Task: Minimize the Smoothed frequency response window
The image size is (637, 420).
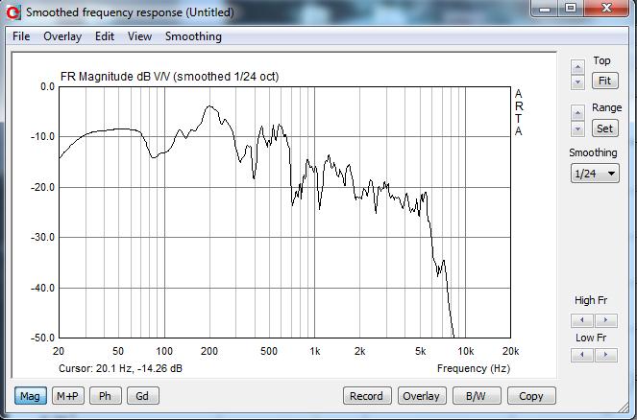Action: pos(545,8)
